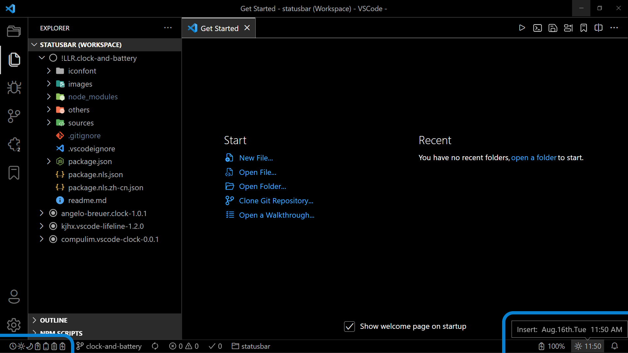Open readme.md in the explorer

[x=87, y=200]
